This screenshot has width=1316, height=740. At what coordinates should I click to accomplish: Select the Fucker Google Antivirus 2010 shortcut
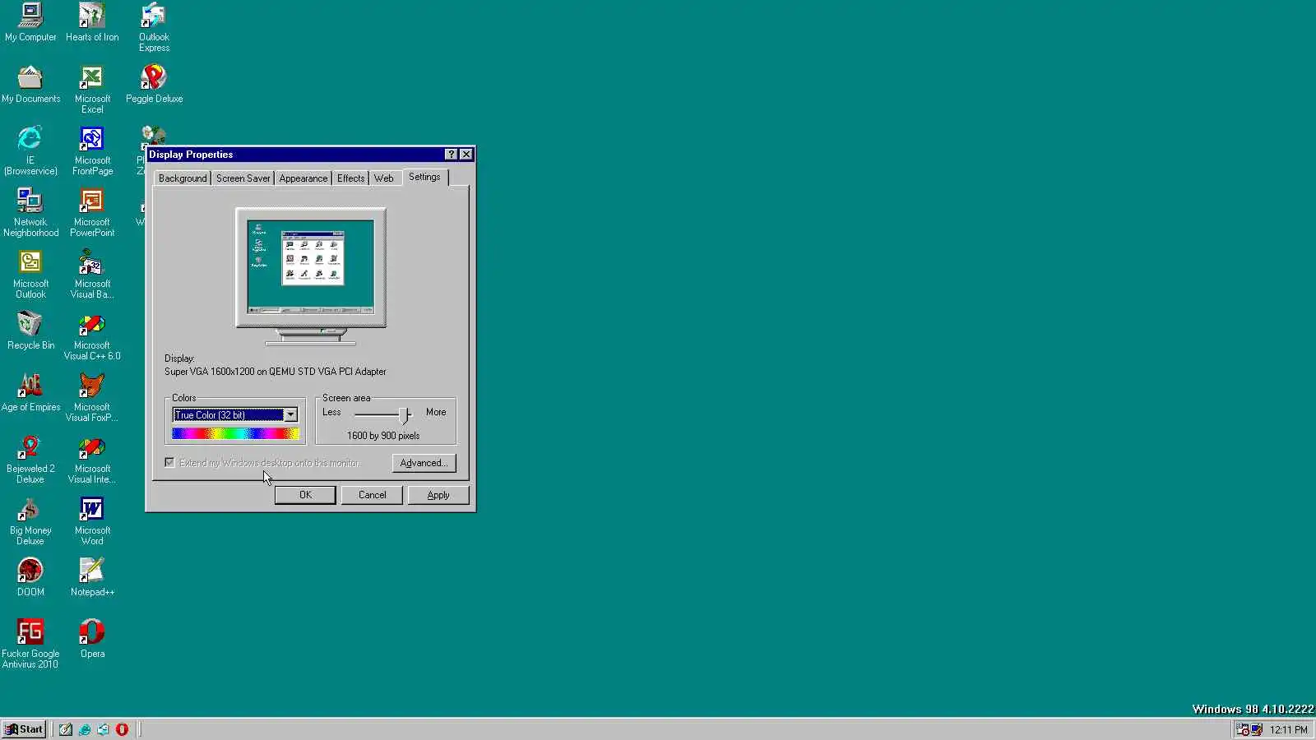click(x=30, y=644)
